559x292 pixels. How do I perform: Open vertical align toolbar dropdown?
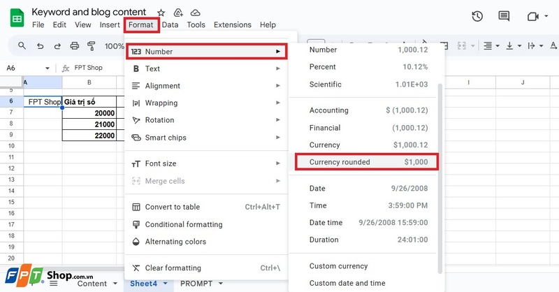pos(514,45)
